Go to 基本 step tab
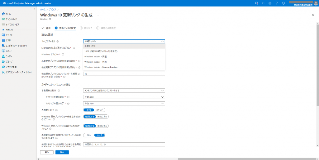 coord(46,28)
